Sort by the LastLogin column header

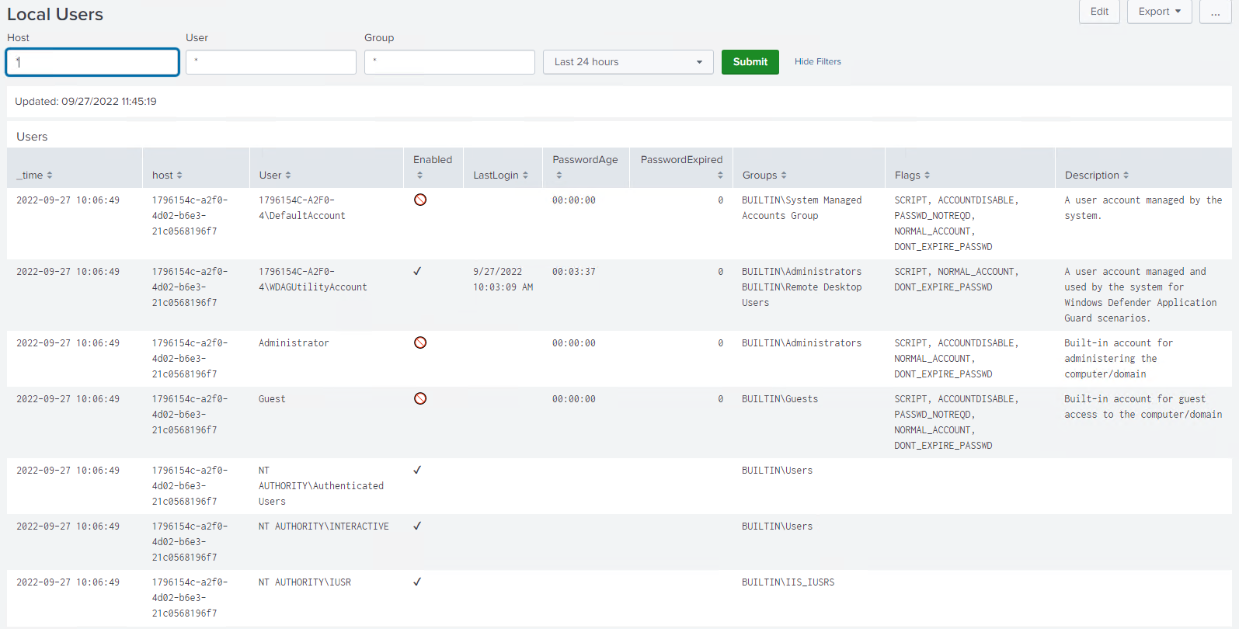500,175
